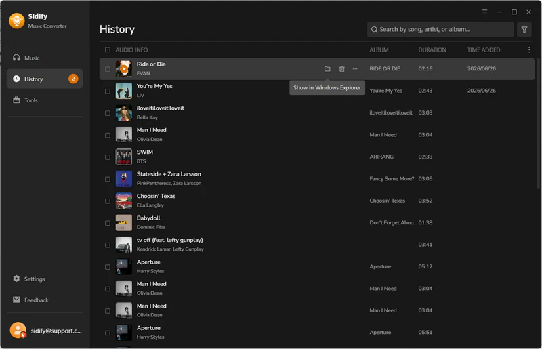Click the sidify@support account name
542x349 pixels.
(x=56, y=331)
